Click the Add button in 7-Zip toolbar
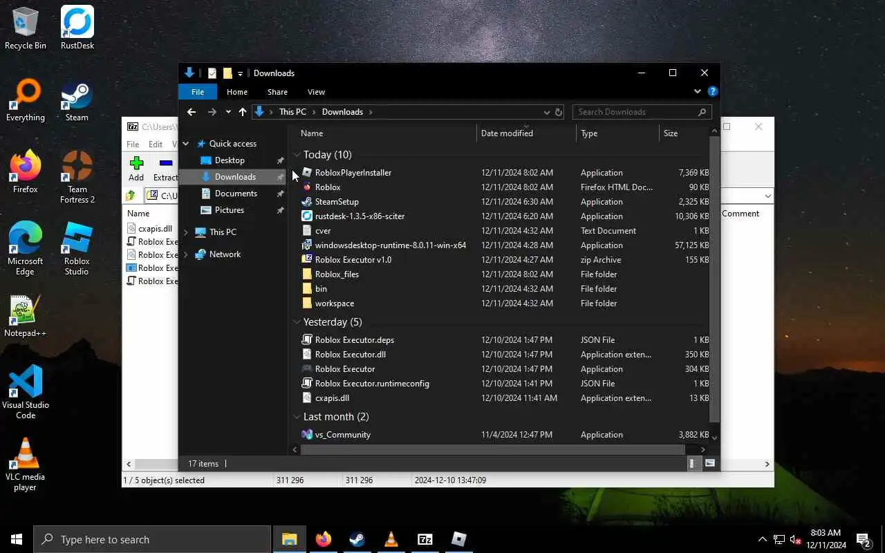The width and height of the screenshot is (885, 553). point(136,169)
